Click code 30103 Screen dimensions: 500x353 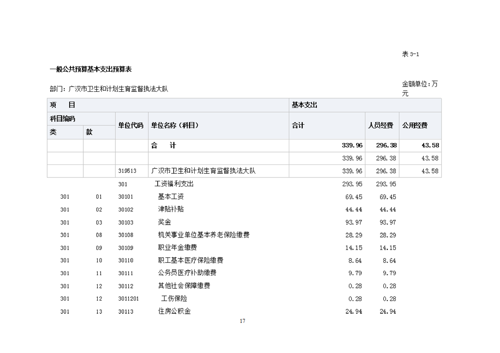click(x=126, y=222)
